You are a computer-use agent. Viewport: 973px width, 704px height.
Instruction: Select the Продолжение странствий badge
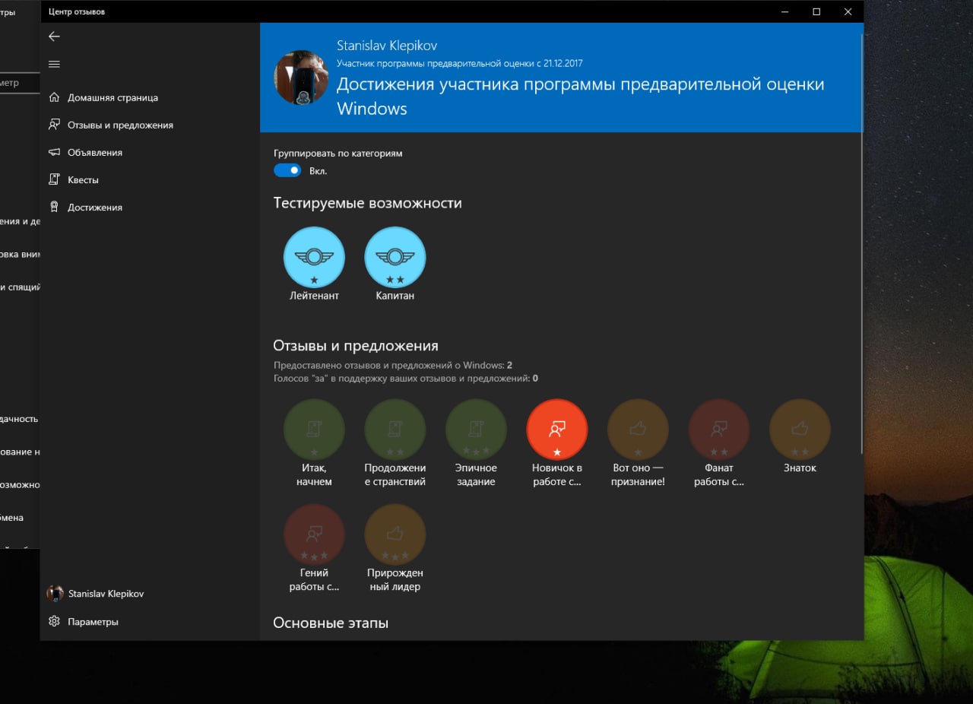tap(395, 444)
